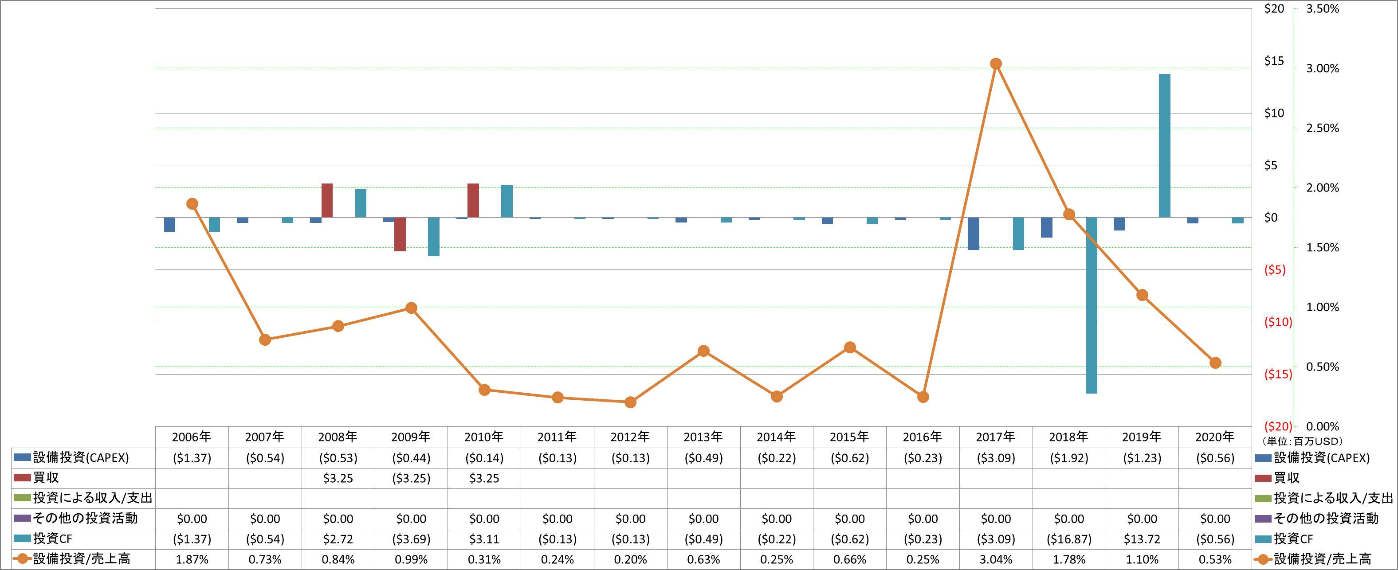Click the tall teal 2019 投資CF bar
The image size is (1398, 570).
1165,145
